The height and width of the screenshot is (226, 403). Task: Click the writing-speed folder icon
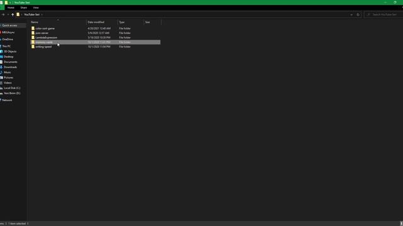coord(33,47)
